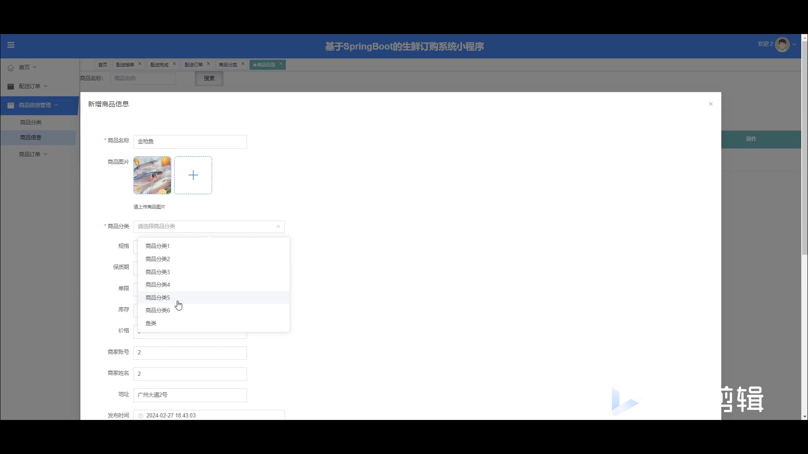Choose 商品分类2 from the dropdown
This screenshot has height=454, width=808.
pyautogui.click(x=214, y=259)
